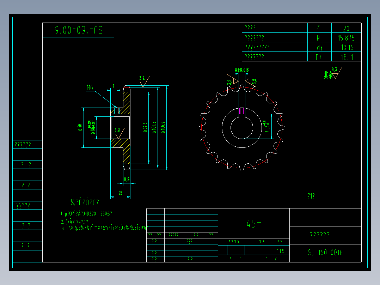Select the ø105.9 outer diameter dimension
This screenshot has height=285, width=380.
click(x=163, y=127)
